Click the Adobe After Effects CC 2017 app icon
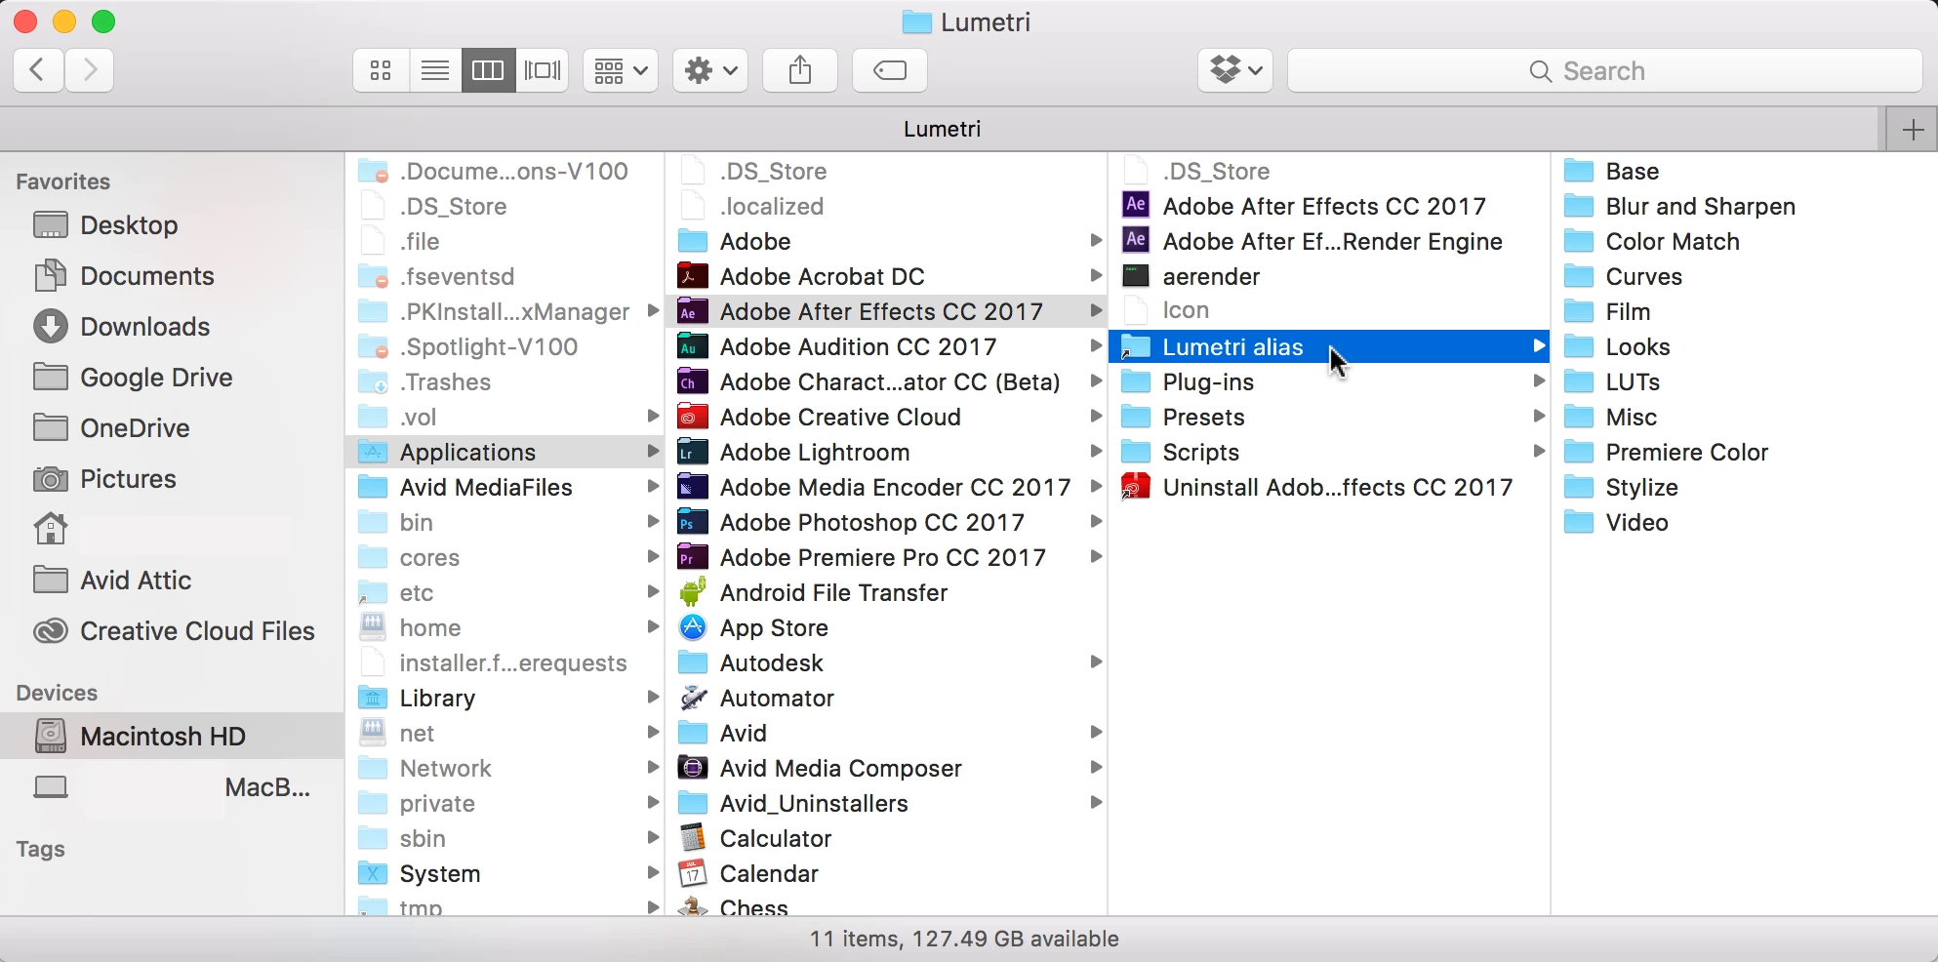This screenshot has height=962, width=1938. pos(1136,206)
